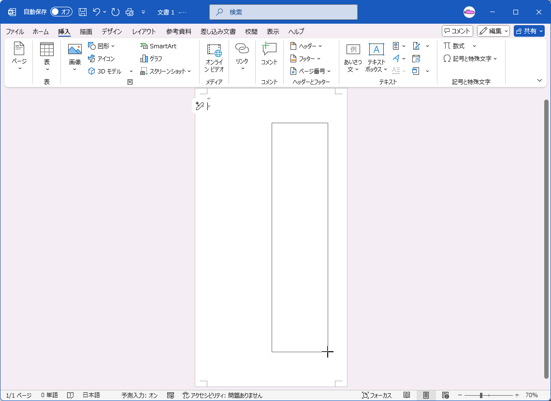This screenshot has width=551, height=401.
Task: Insert a signature line
Action: tap(417, 46)
